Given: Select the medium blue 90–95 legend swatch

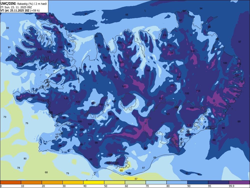Looking at the screenshot, I should pyautogui.click(x=198, y=182).
